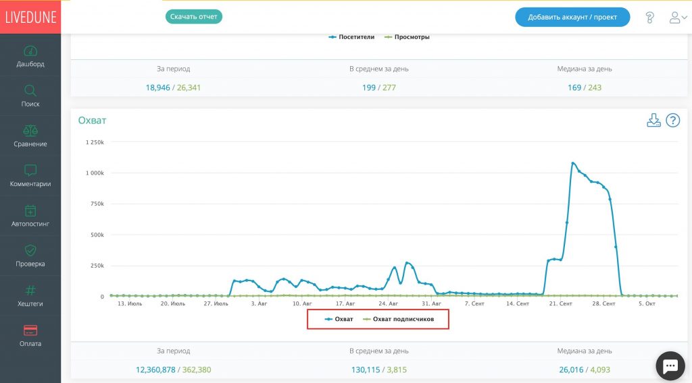Click the help question mark in header
This screenshot has width=692, height=383.
click(649, 18)
